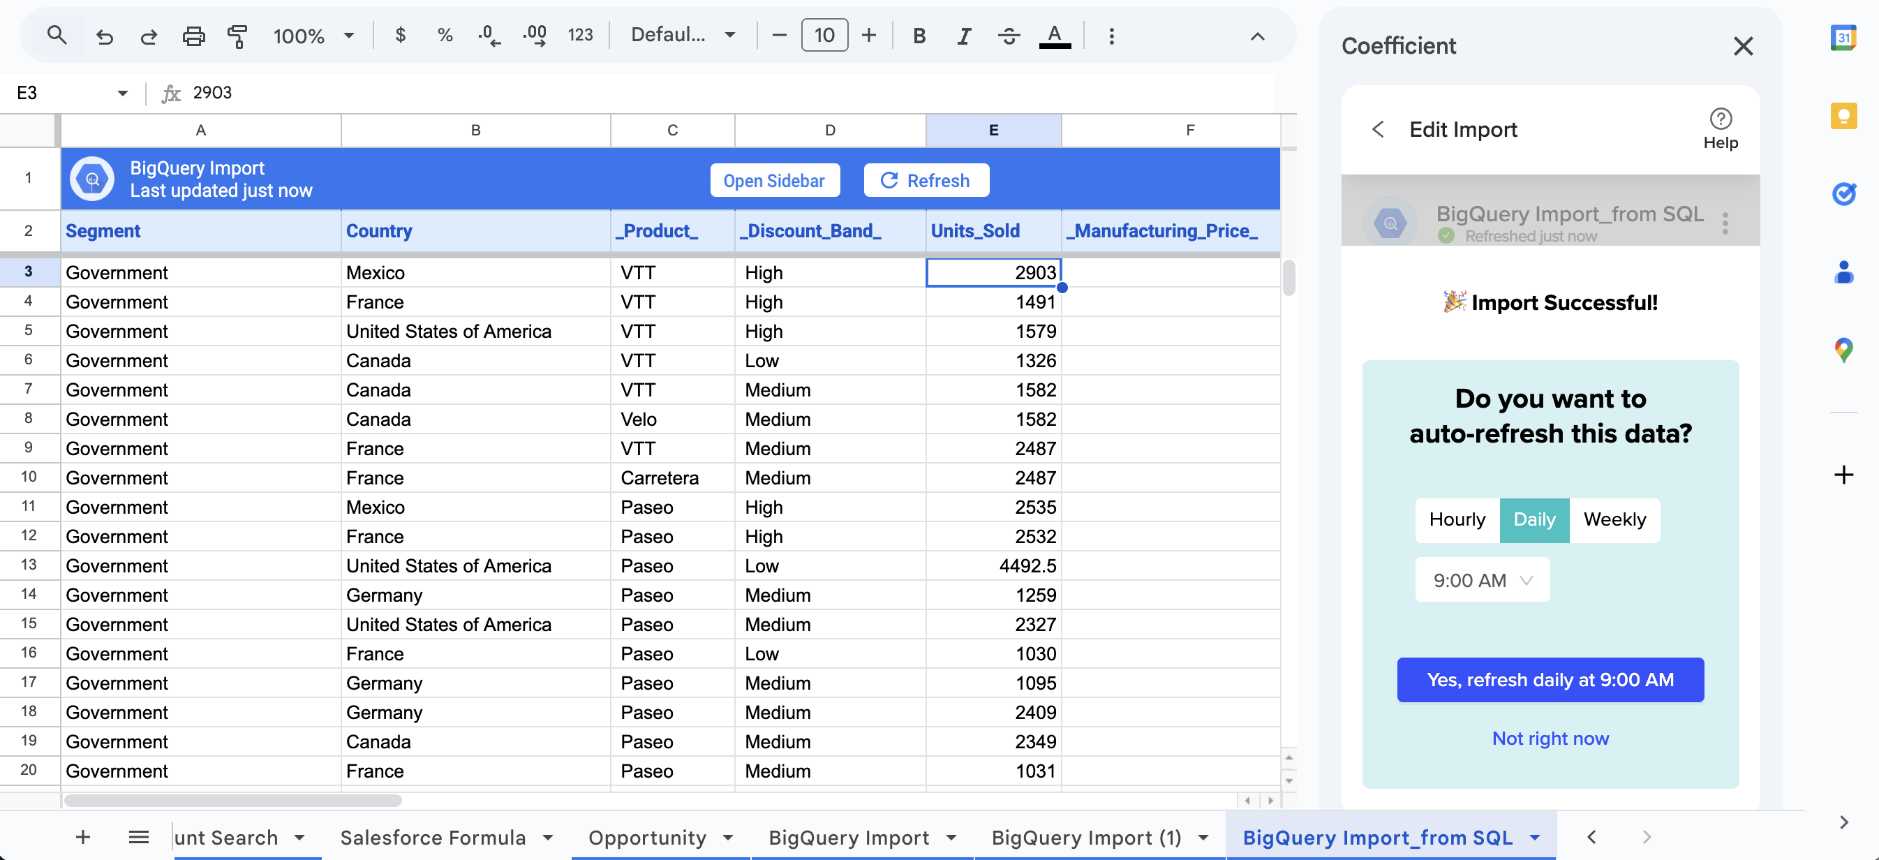Screen dimensions: 1879x860
Task: Click inside the formula bar
Action: pyautogui.click(x=511, y=93)
